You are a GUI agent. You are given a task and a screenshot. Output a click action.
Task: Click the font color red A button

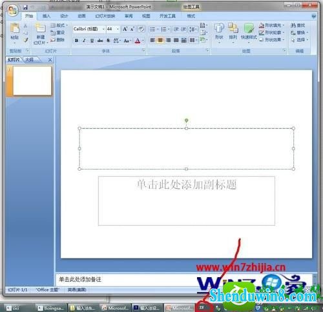click(138, 41)
